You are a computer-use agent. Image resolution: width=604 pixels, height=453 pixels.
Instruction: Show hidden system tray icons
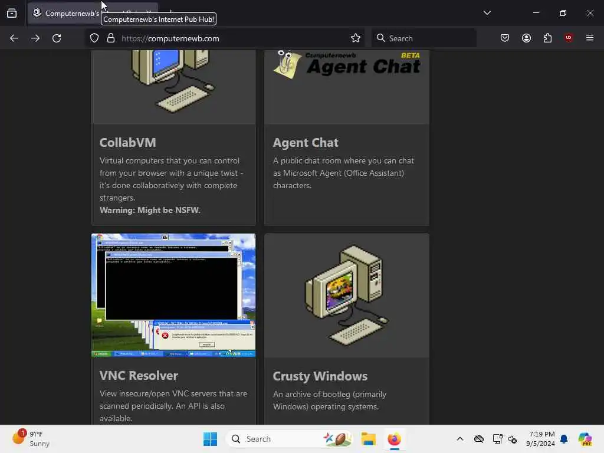460,439
